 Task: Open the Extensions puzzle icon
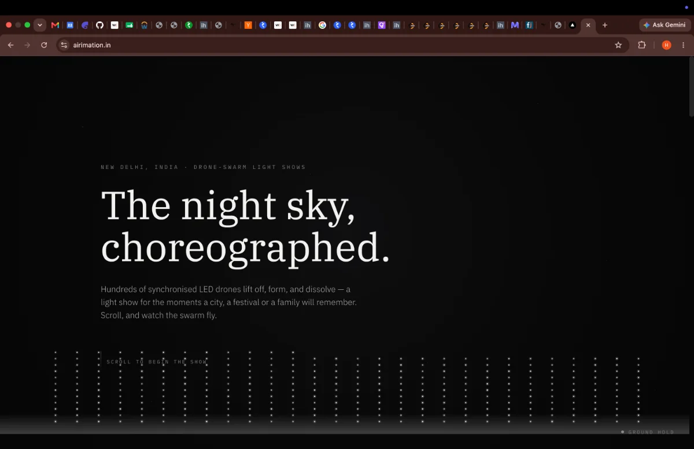[642, 45]
